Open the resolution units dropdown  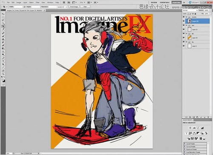click(62, 7)
